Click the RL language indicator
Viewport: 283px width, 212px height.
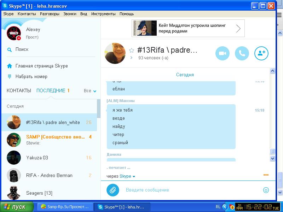tap(218, 207)
